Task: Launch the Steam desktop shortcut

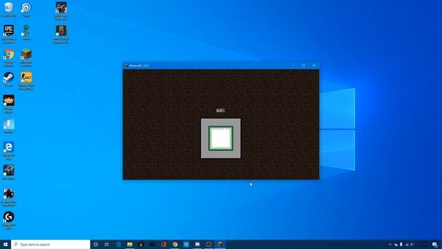Action: click(x=9, y=79)
